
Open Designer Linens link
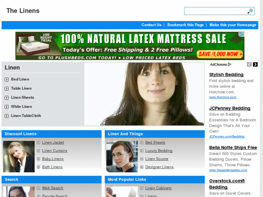(160, 167)
